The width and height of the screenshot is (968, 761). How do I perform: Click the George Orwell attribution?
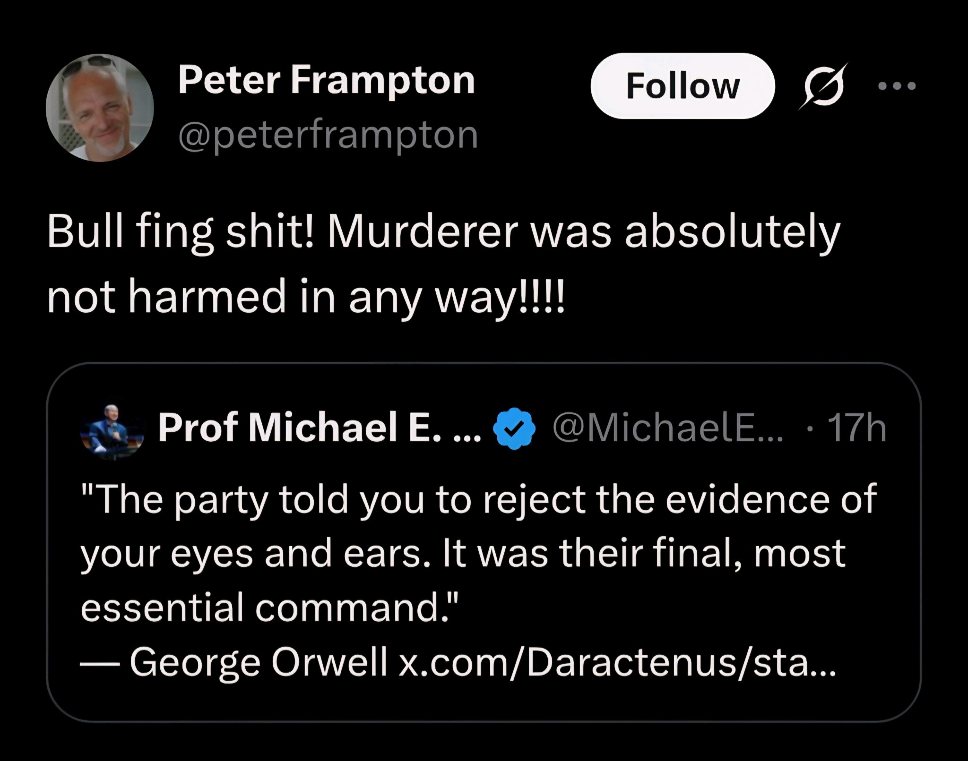258,662
